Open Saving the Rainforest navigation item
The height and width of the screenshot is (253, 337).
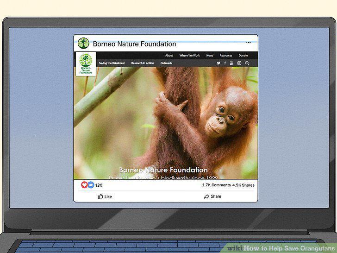coord(112,63)
